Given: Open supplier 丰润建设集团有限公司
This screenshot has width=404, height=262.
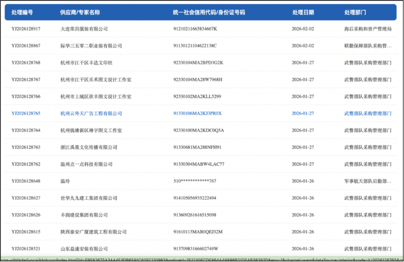Looking at the screenshot, I should click(x=84, y=215).
